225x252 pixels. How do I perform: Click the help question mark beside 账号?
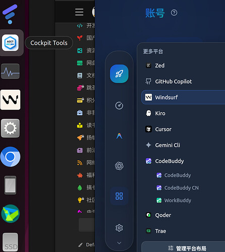[174, 13]
